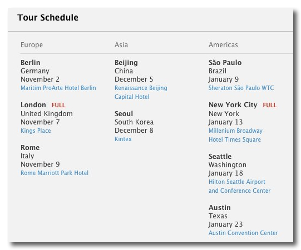Open the Hilton Seattle Airport link
301x250 pixels.
(240, 186)
